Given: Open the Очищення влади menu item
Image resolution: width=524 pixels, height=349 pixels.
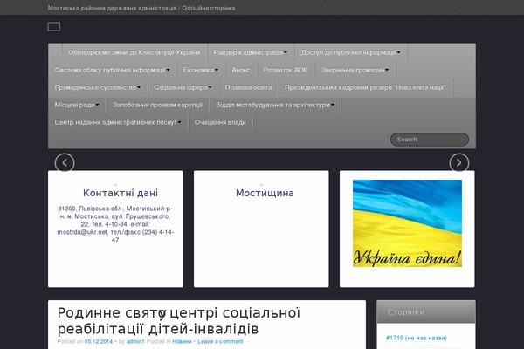Looking at the screenshot, I should coord(220,122).
